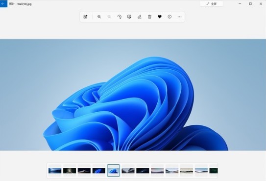
Task: Delete the photo with the trash icon
Action: pos(149,17)
